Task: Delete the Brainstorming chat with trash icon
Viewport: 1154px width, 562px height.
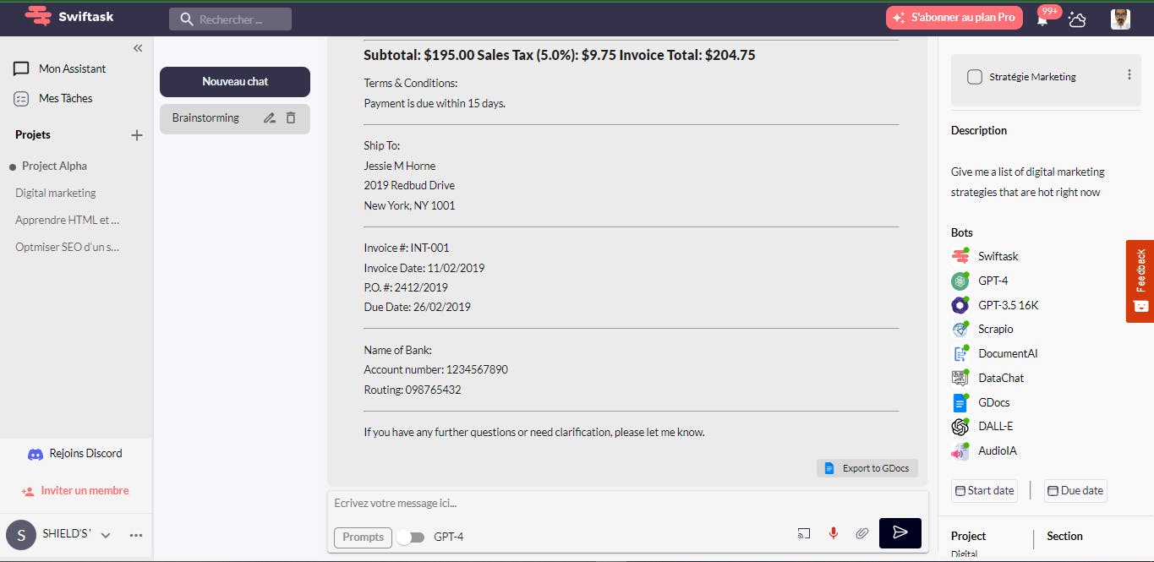Action: [x=291, y=118]
